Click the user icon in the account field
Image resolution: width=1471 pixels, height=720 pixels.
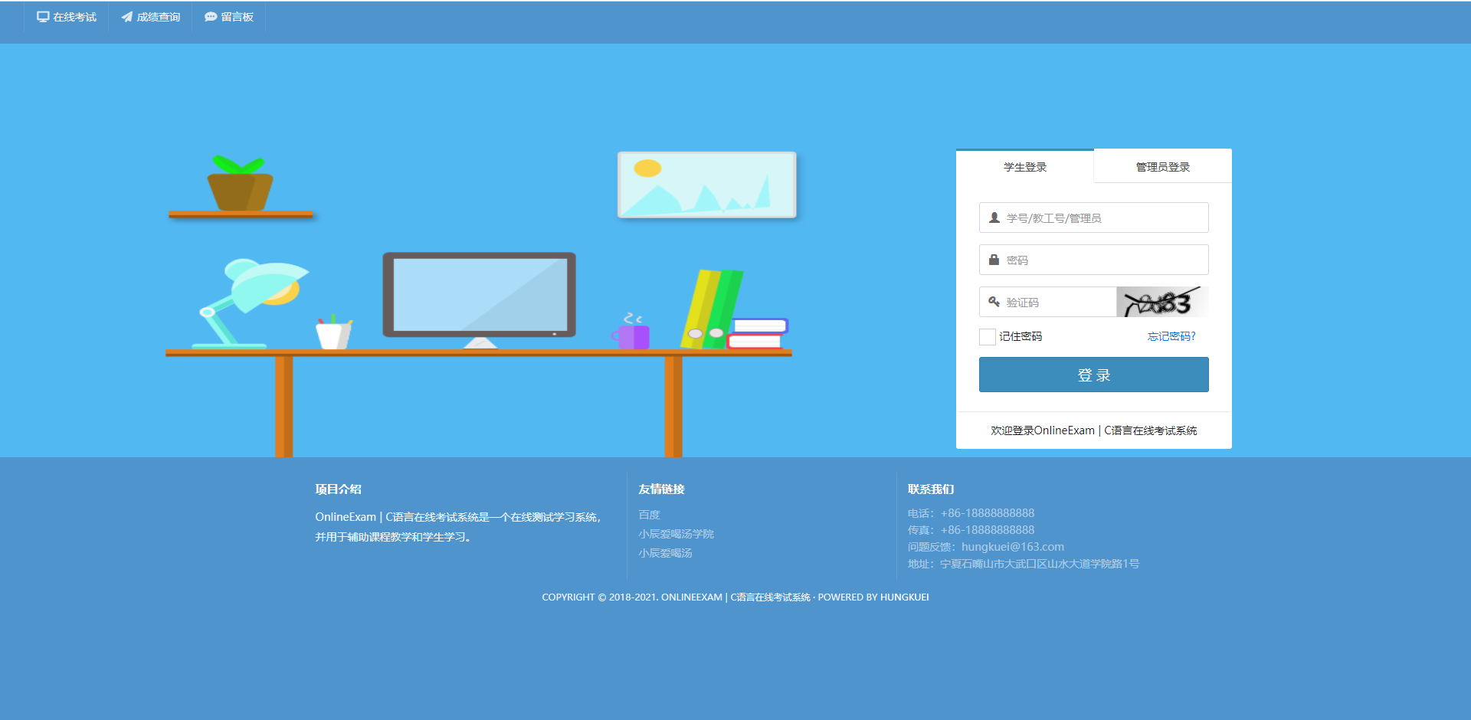[994, 218]
